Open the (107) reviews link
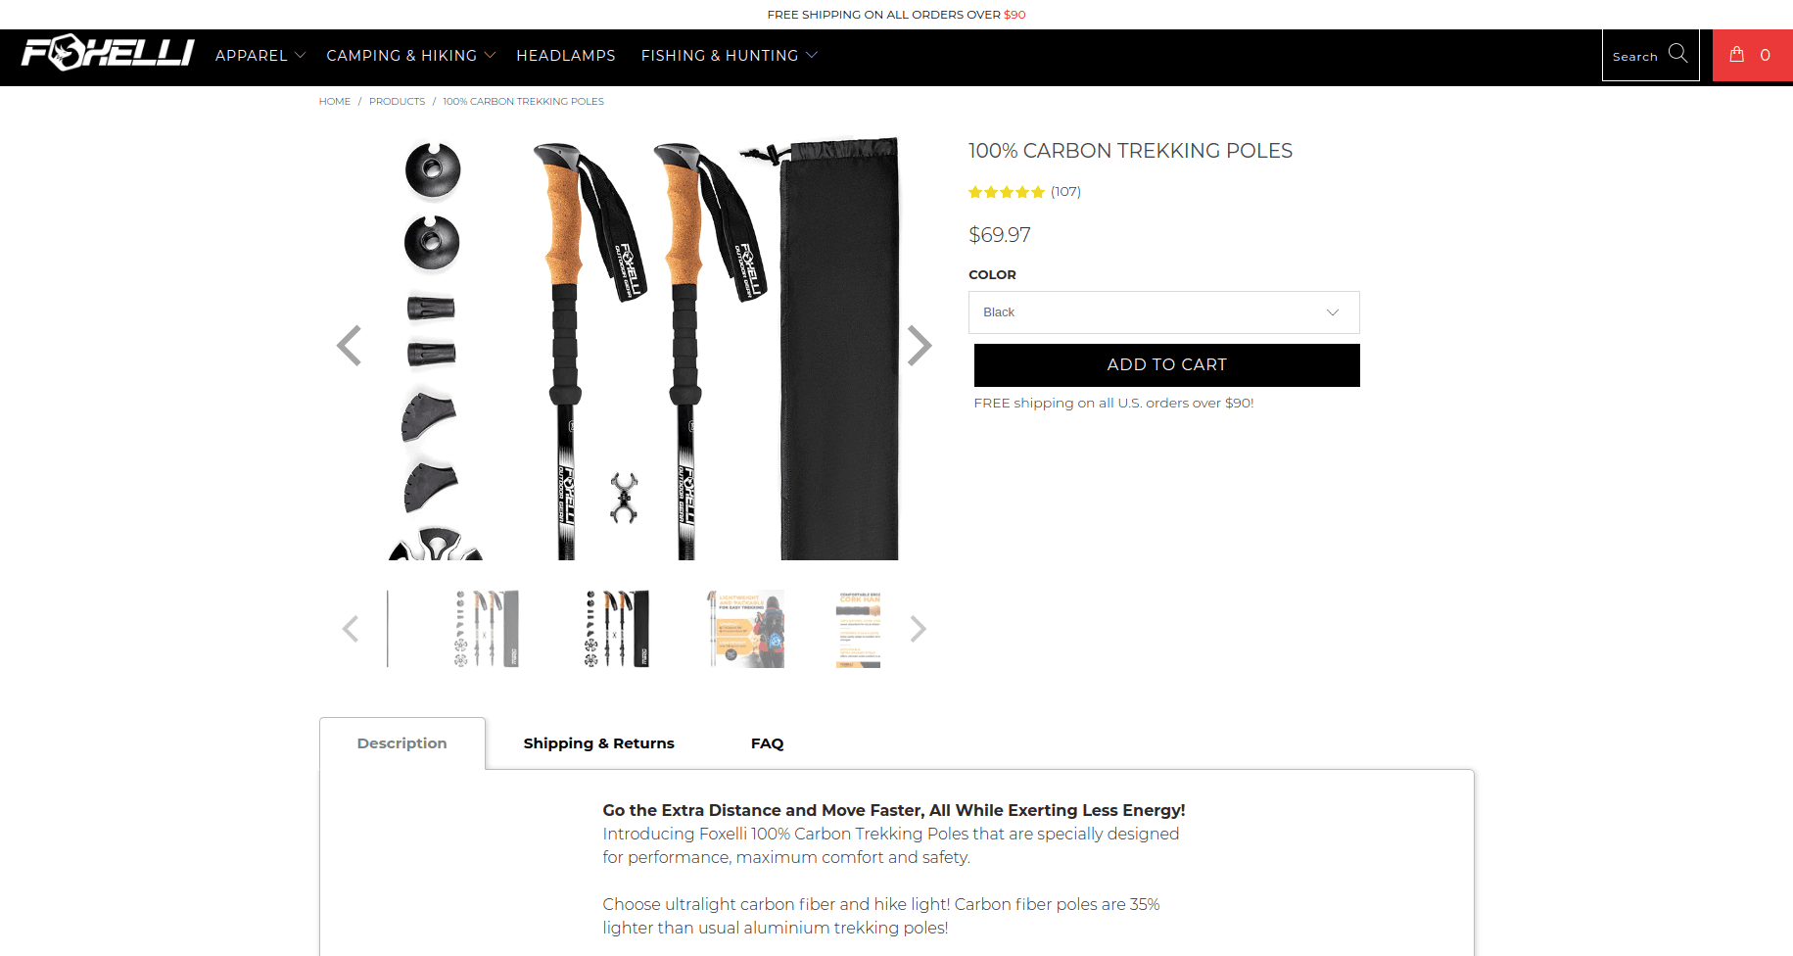 pyautogui.click(x=1065, y=192)
